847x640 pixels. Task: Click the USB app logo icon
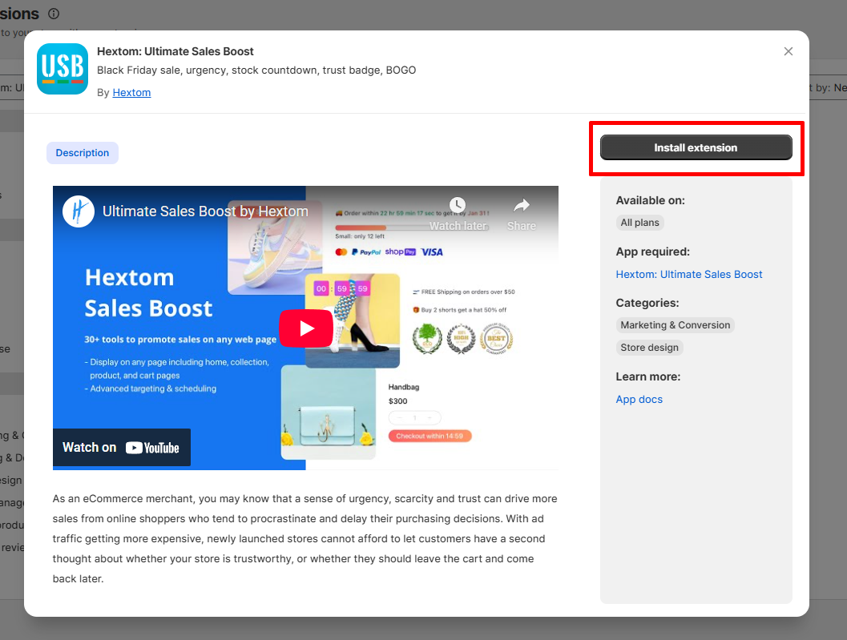coord(63,69)
